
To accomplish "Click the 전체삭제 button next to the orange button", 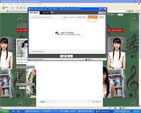I will [x=101, y=17].
